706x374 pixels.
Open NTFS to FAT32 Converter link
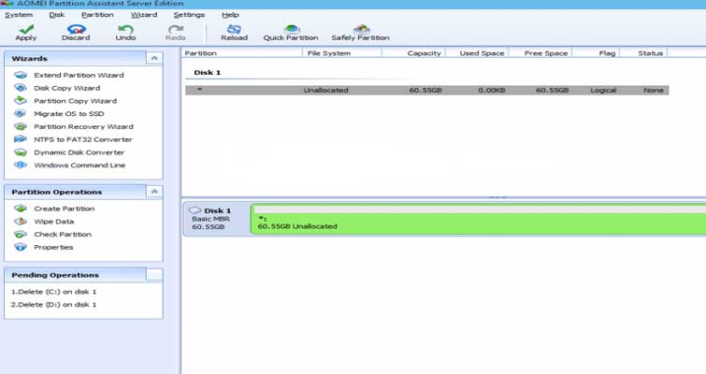click(x=83, y=139)
